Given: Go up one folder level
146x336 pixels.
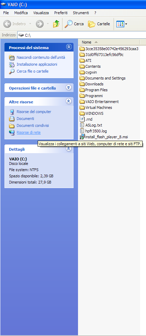Looking at the screenshot, I should (56, 24).
